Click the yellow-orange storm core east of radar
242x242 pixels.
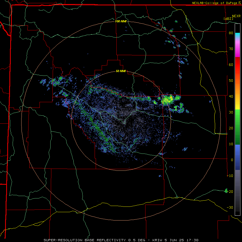[x=168, y=99]
